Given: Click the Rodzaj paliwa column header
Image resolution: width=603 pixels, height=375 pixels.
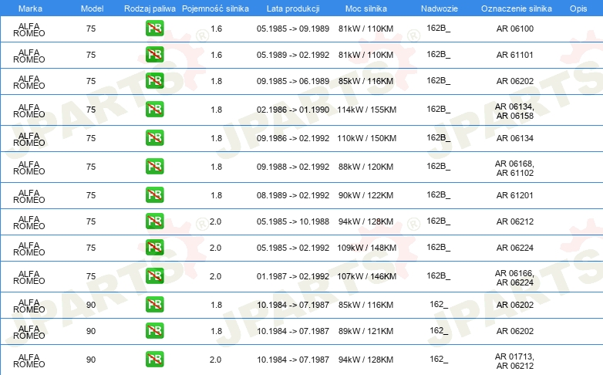Looking at the screenshot, I should pyautogui.click(x=150, y=8).
